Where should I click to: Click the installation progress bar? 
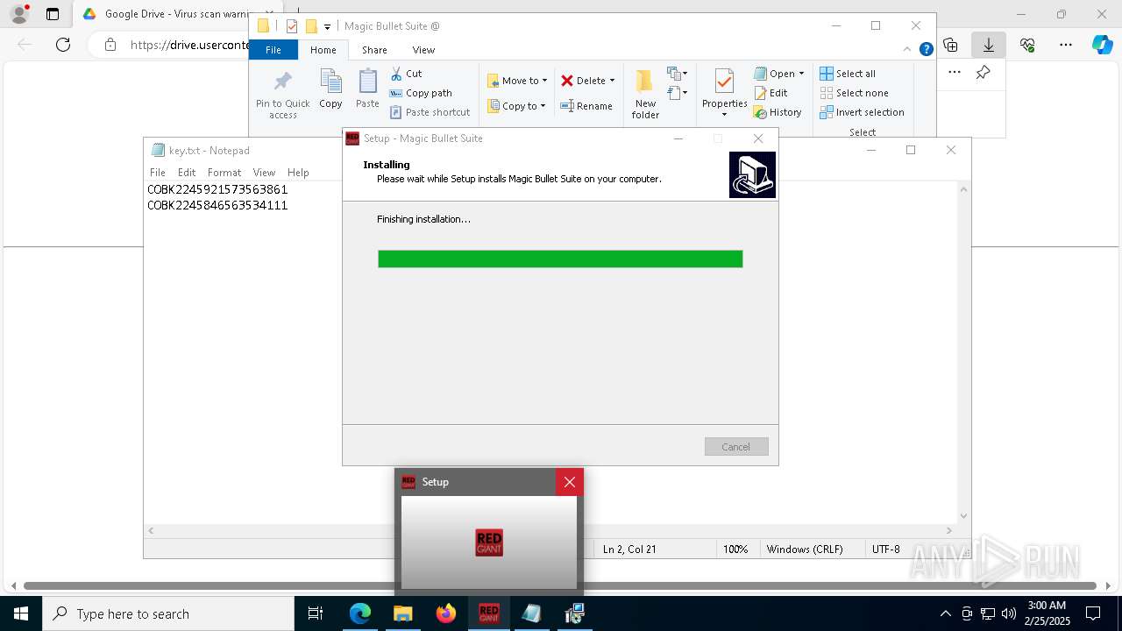[x=560, y=259]
